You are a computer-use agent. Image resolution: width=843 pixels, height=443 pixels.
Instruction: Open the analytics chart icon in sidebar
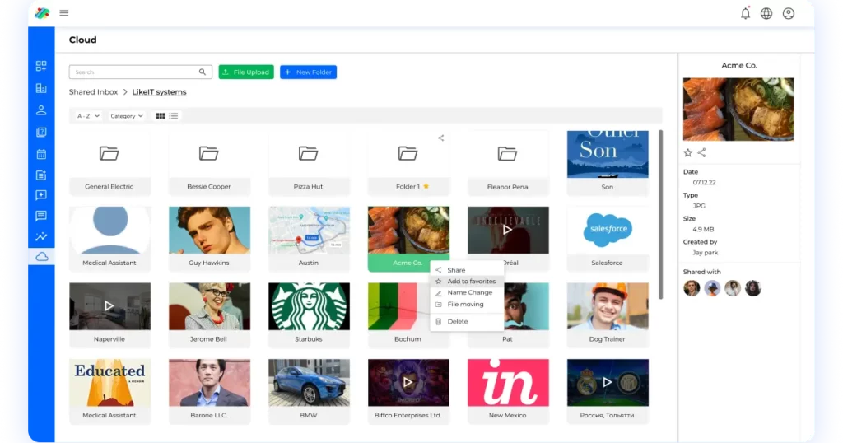point(41,236)
